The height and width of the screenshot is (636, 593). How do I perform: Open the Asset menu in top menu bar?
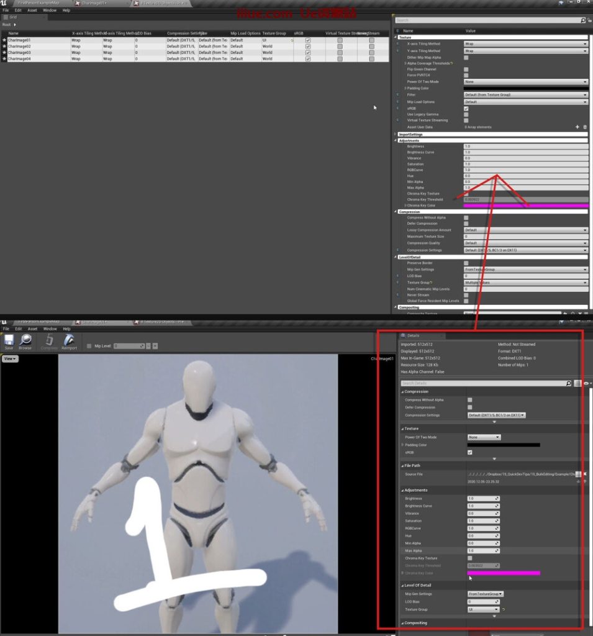coord(32,11)
